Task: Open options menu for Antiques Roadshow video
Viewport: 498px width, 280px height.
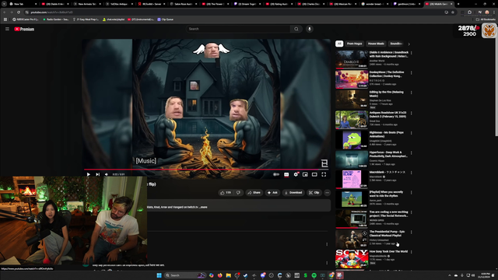Action: click(x=412, y=113)
